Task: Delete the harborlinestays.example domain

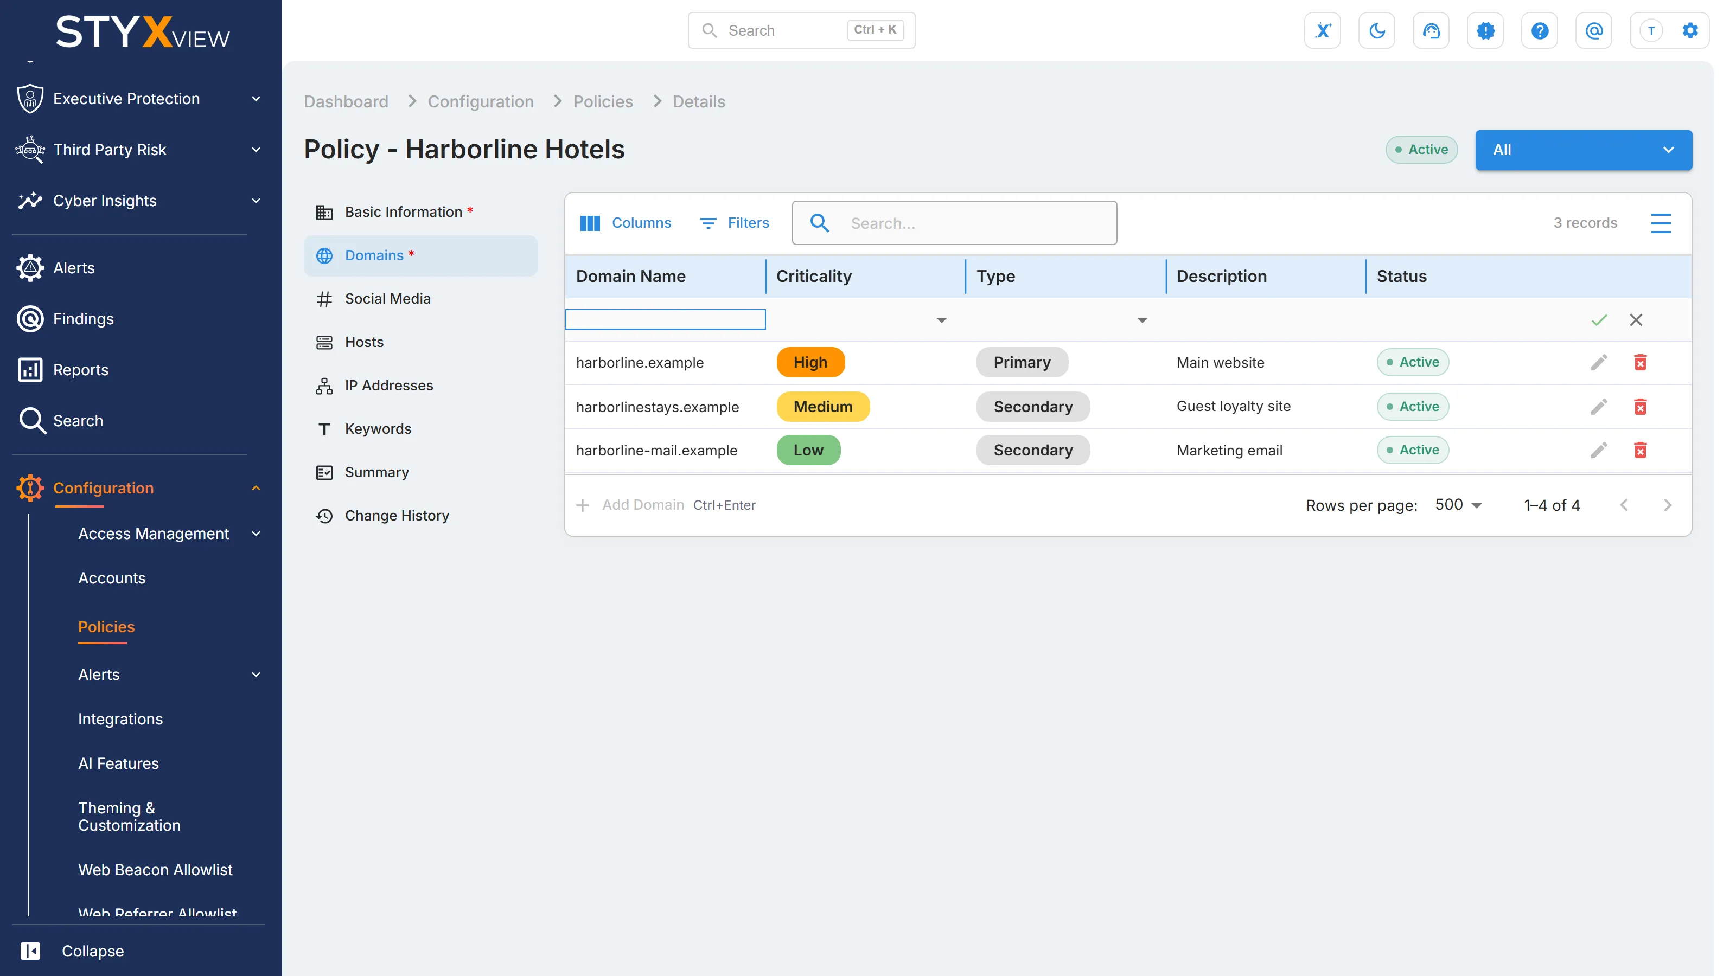Action: click(1641, 407)
